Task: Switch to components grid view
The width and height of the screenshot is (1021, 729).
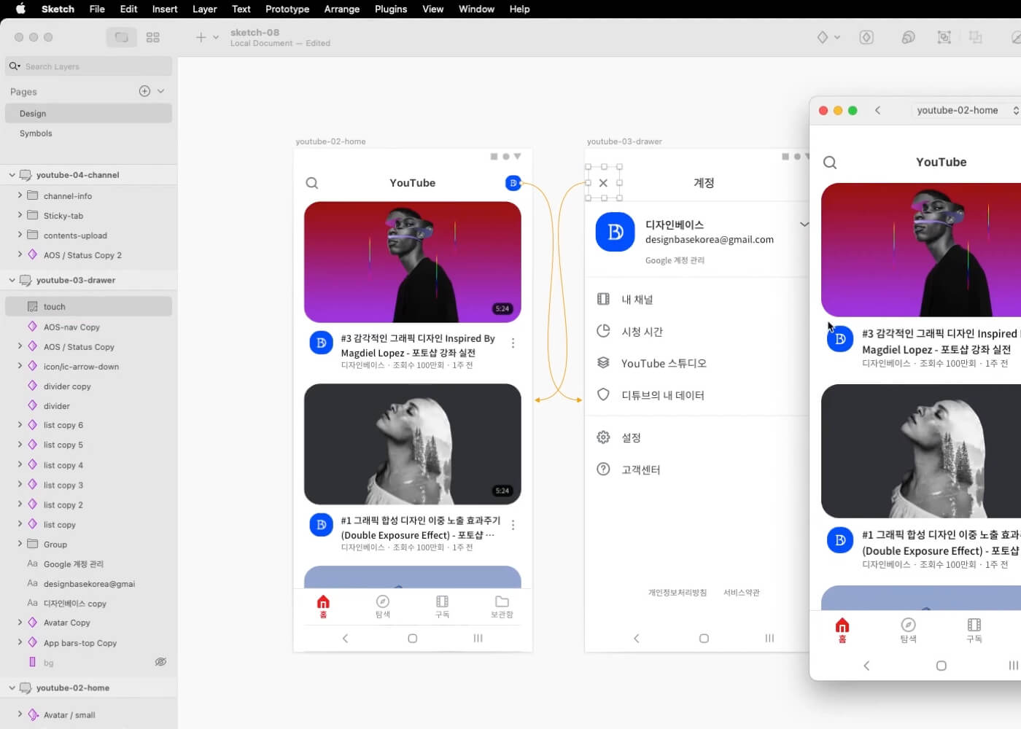Action: tap(152, 37)
